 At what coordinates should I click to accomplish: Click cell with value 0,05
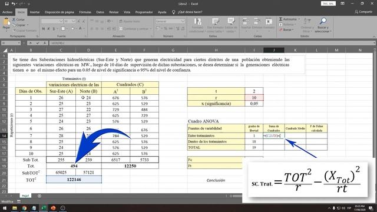tap(254, 104)
